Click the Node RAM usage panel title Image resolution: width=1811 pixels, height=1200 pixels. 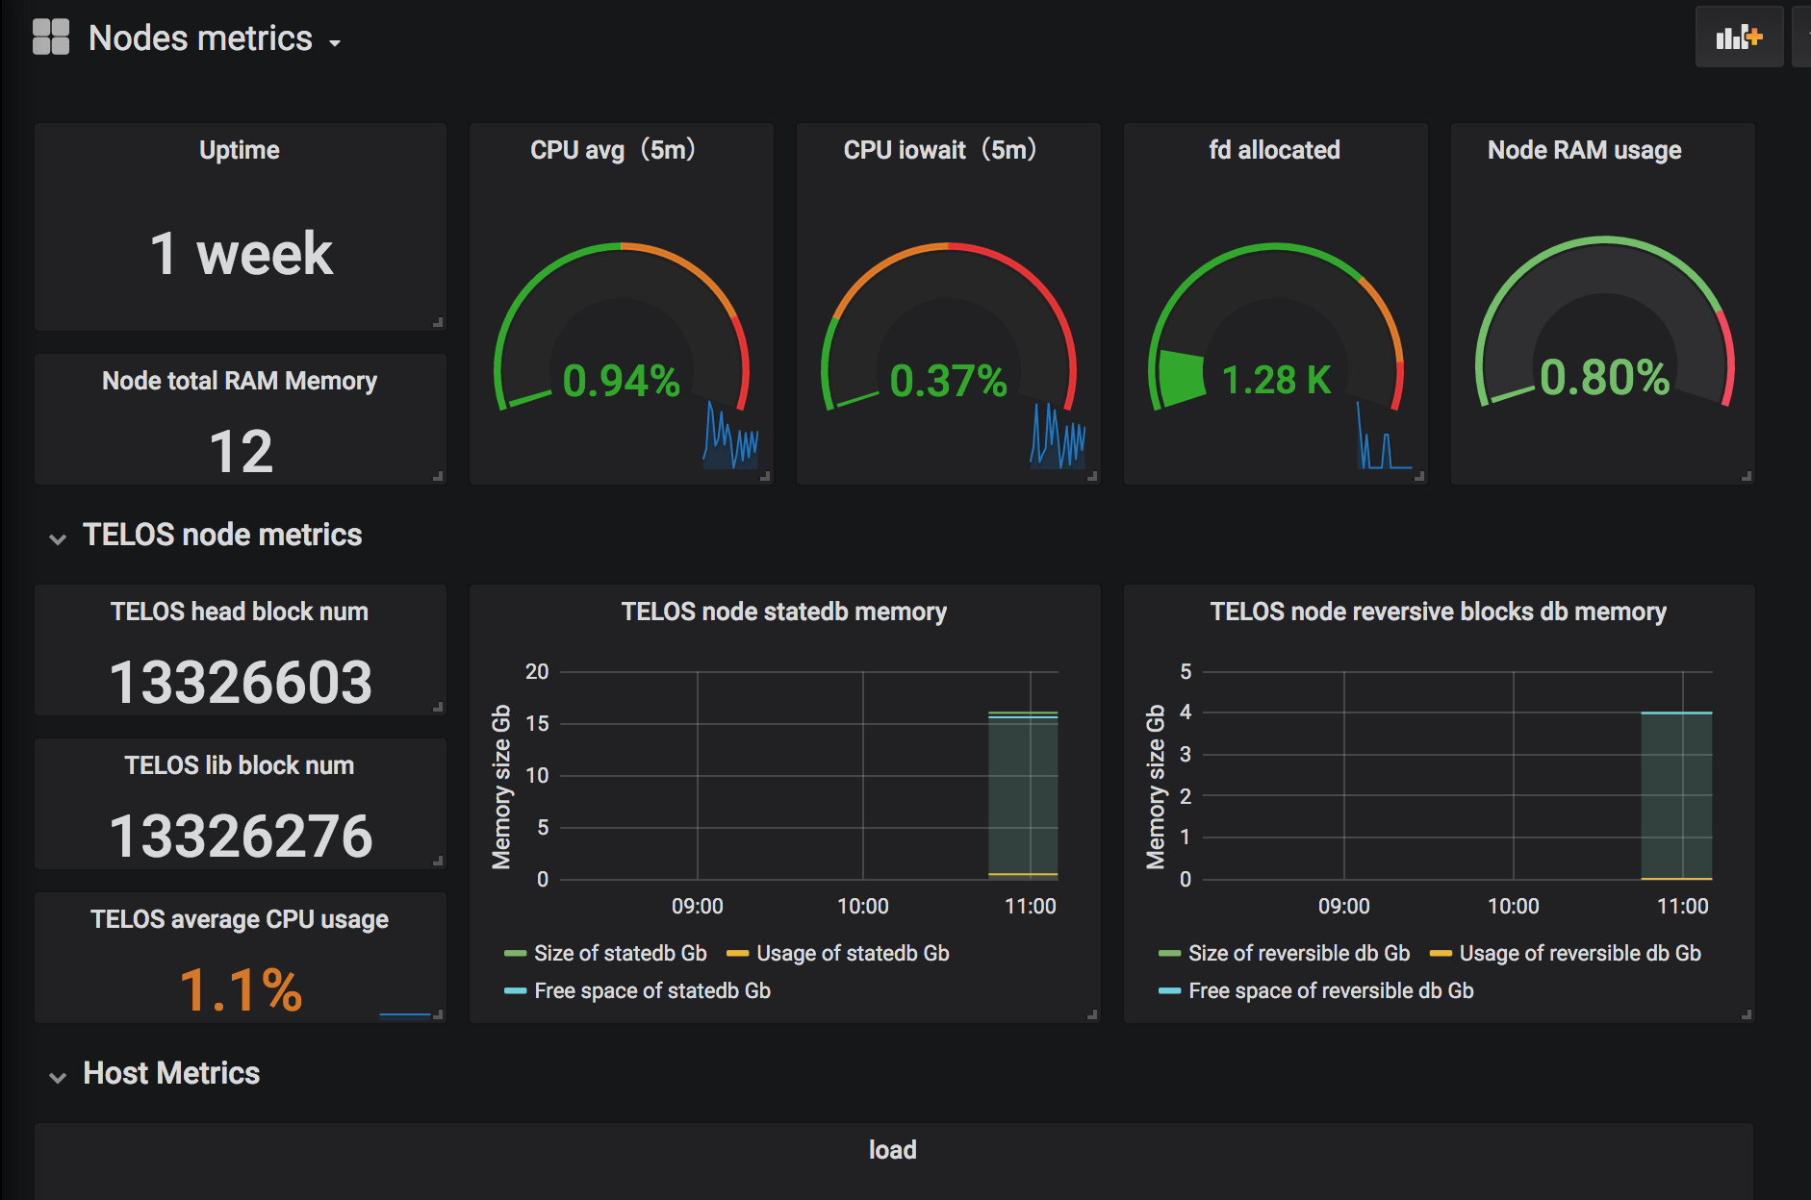(1585, 150)
